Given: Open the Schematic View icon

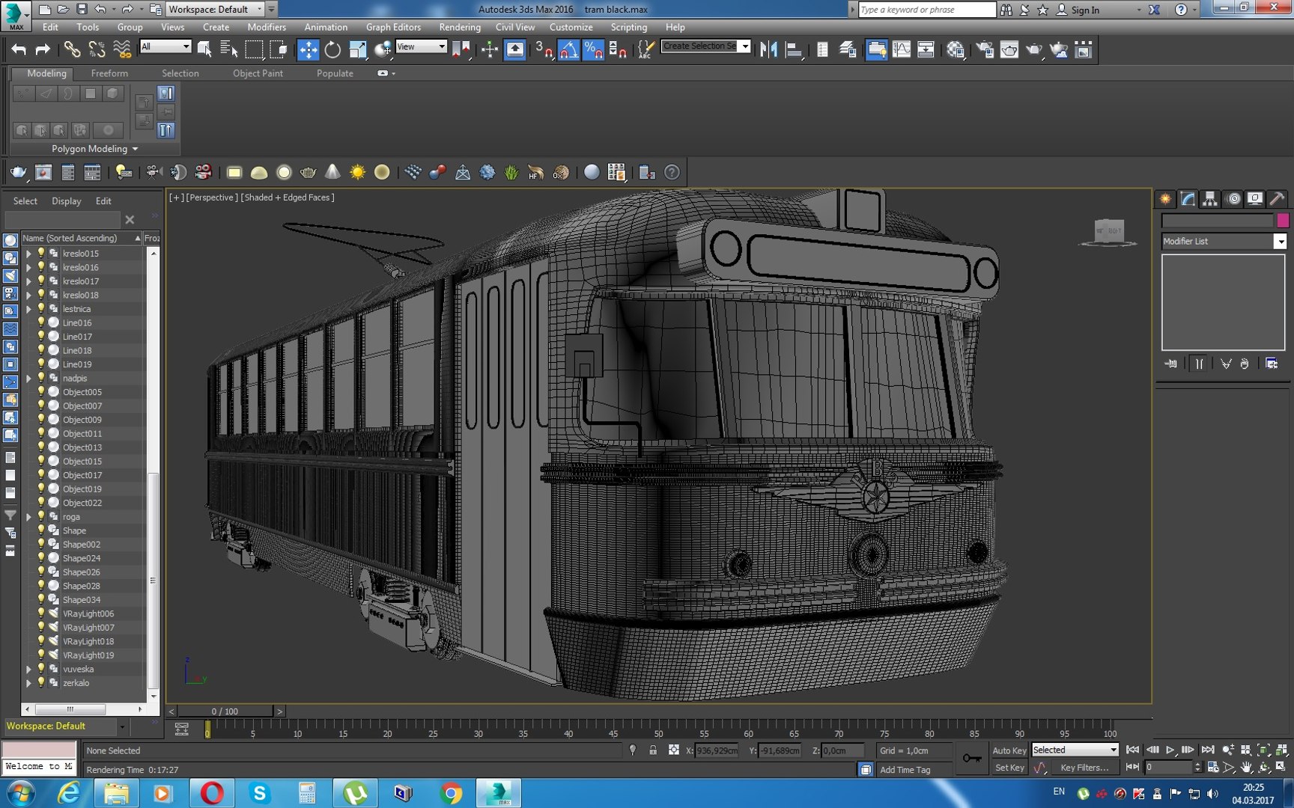Looking at the screenshot, I should 926,49.
